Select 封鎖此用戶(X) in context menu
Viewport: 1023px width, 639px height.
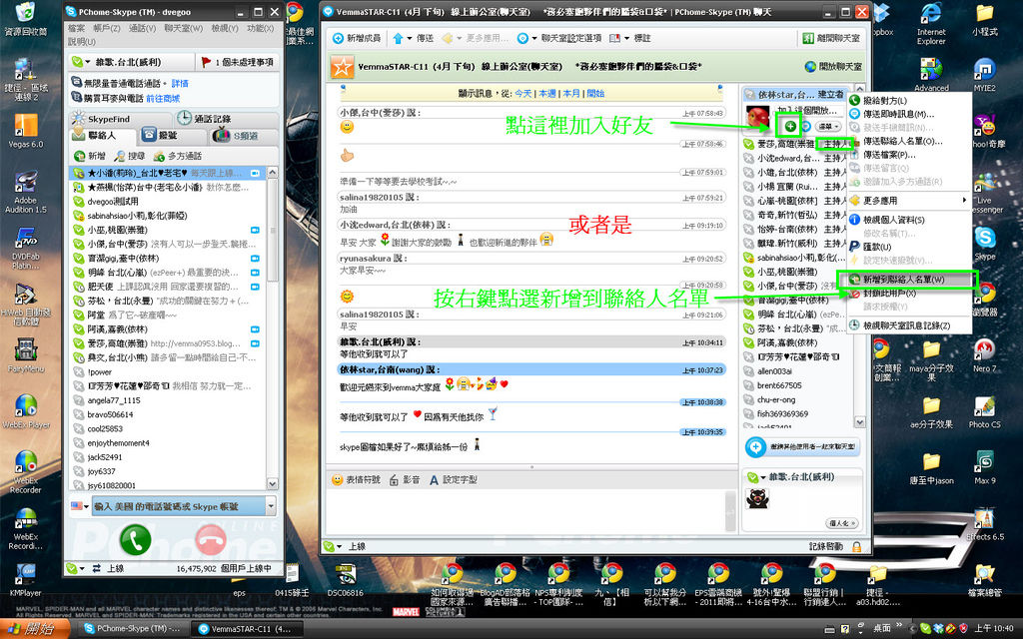[909, 294]
